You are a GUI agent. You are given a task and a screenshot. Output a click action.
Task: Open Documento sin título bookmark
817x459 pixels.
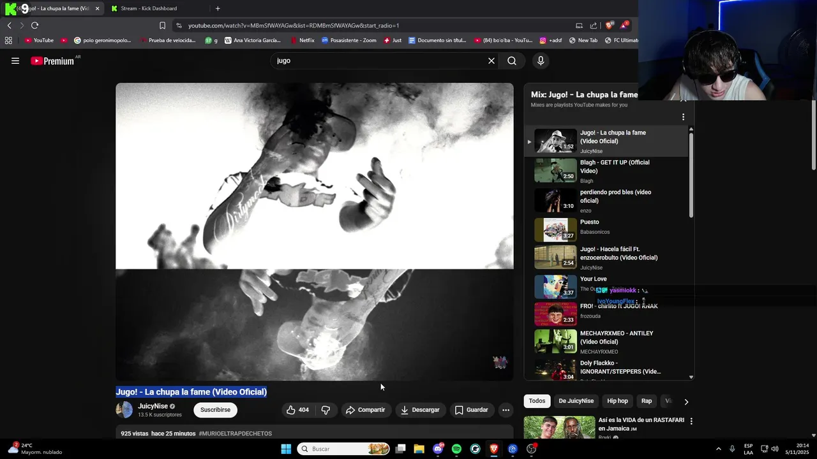437,40
